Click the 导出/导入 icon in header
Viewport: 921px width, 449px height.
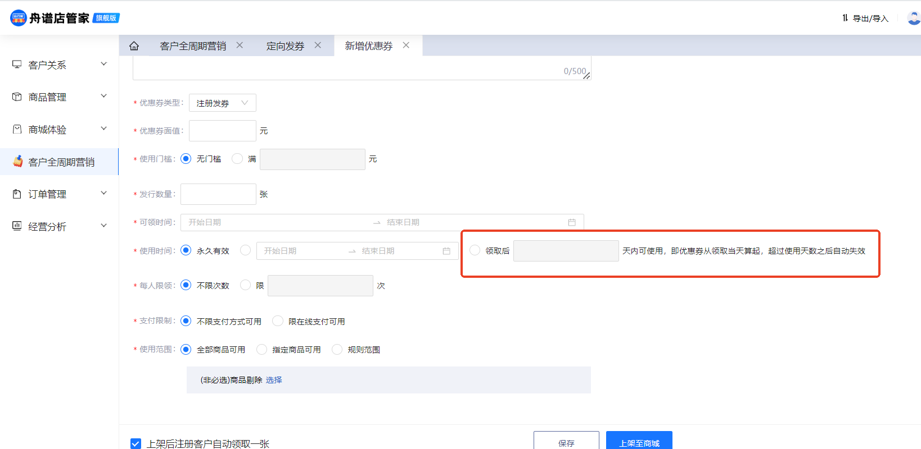click(x=845, y=18)
